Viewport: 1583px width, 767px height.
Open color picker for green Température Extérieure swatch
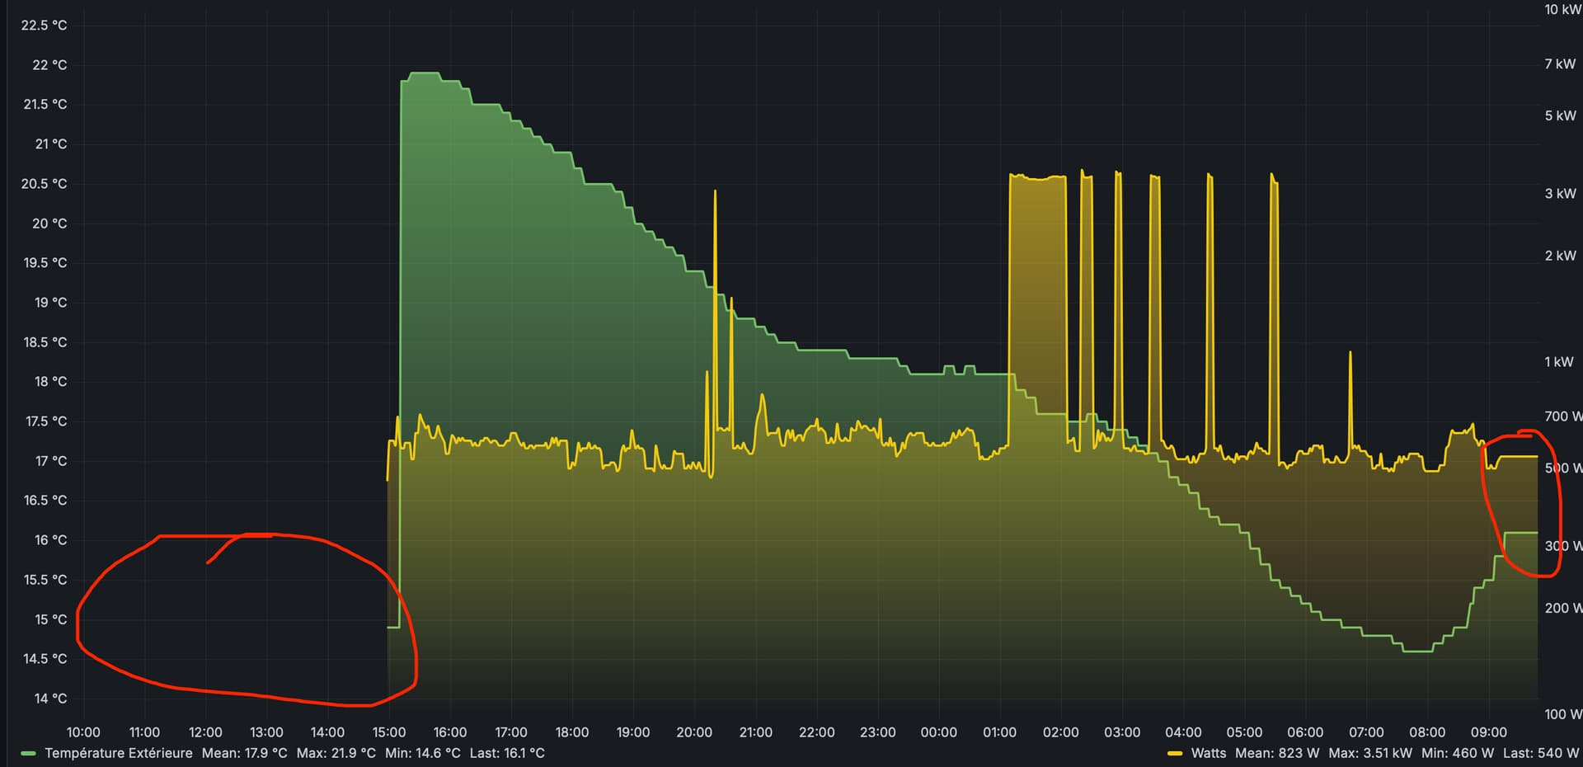tap(28, 753)
